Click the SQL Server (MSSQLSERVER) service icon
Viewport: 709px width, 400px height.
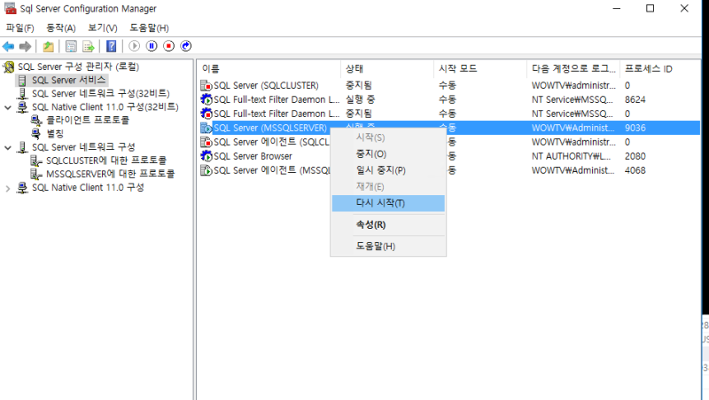(206, 128)
